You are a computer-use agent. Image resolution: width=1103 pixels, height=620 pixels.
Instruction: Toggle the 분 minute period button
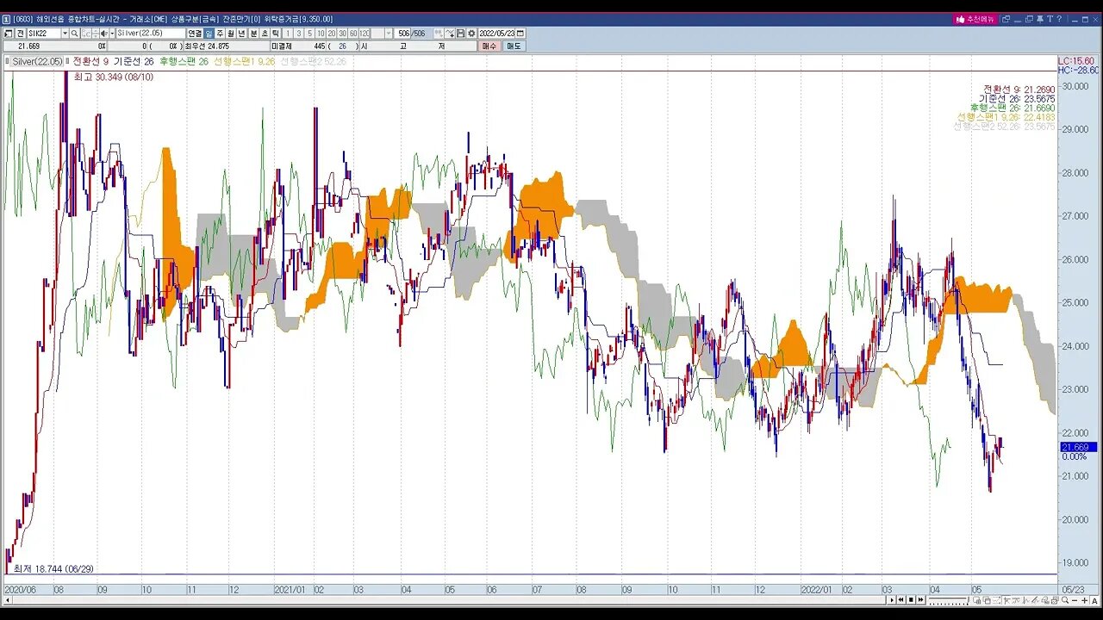(253, 34)
